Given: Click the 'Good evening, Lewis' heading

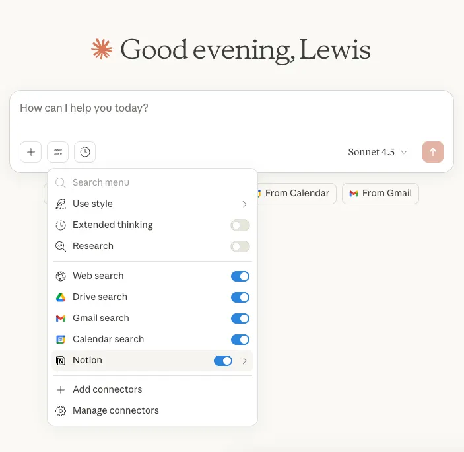Looking at the screenshot, I should click(246, 50).
